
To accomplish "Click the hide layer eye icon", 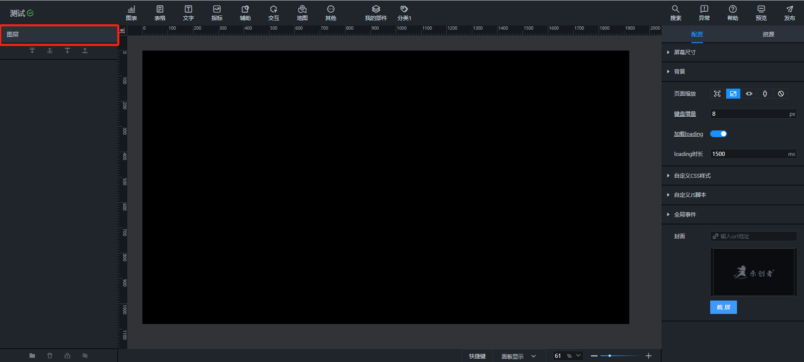I will point(85,356).
